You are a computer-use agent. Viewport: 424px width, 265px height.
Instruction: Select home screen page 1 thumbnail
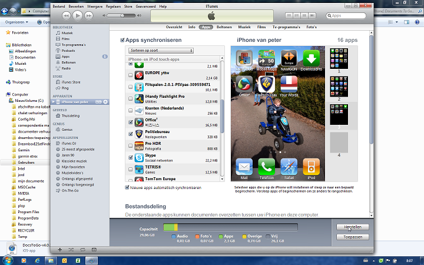[339, 59]
